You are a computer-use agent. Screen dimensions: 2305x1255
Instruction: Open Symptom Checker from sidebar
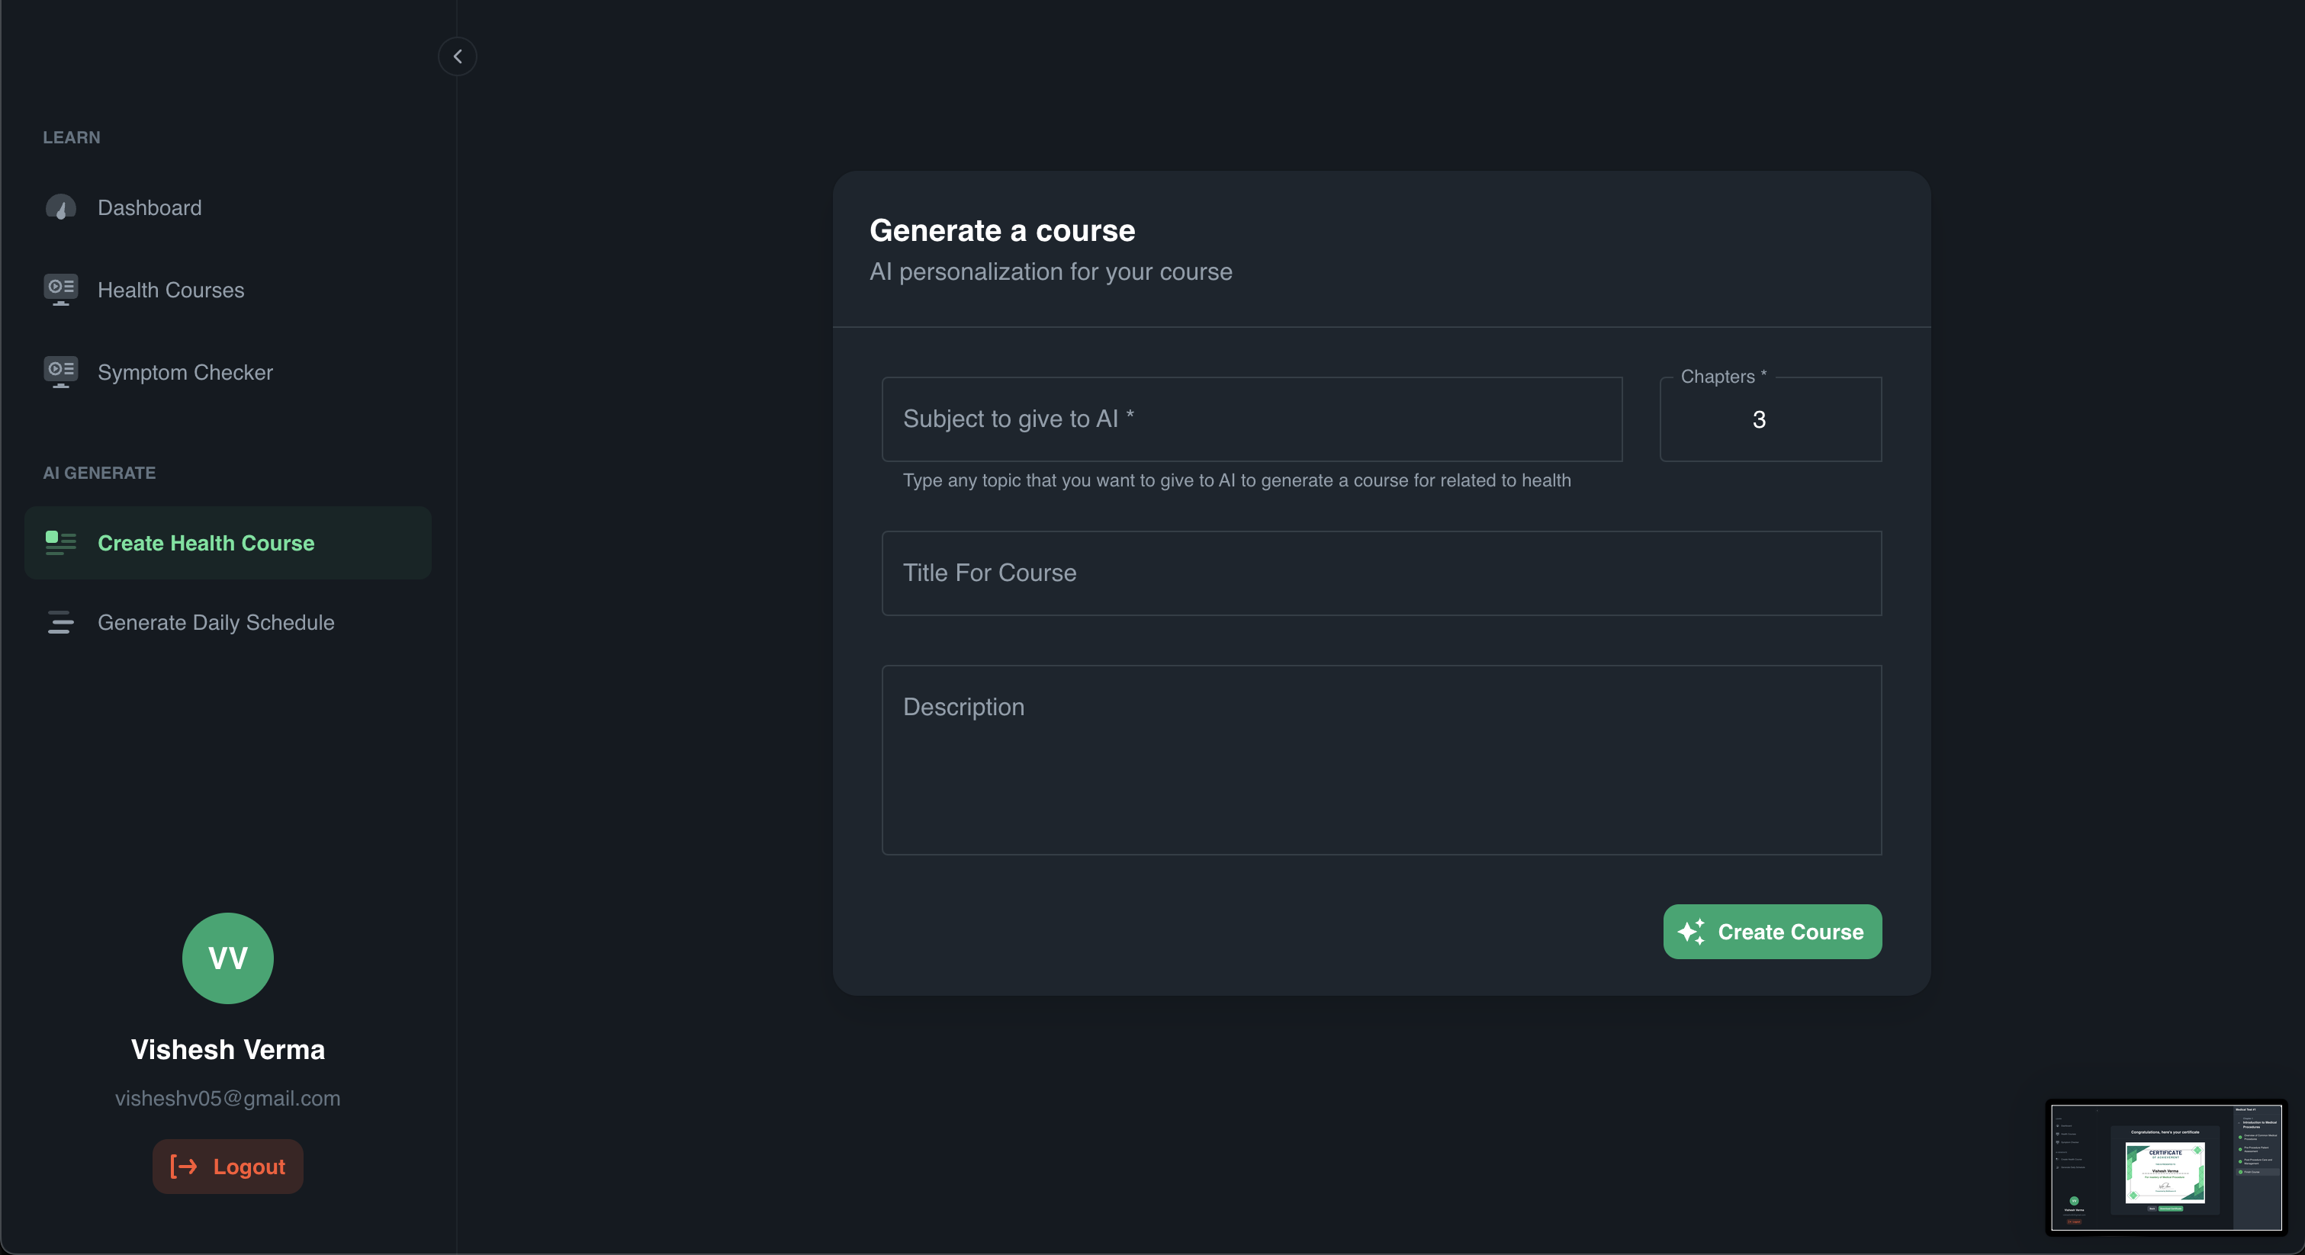pyautogui.click(x=185, y=372)
